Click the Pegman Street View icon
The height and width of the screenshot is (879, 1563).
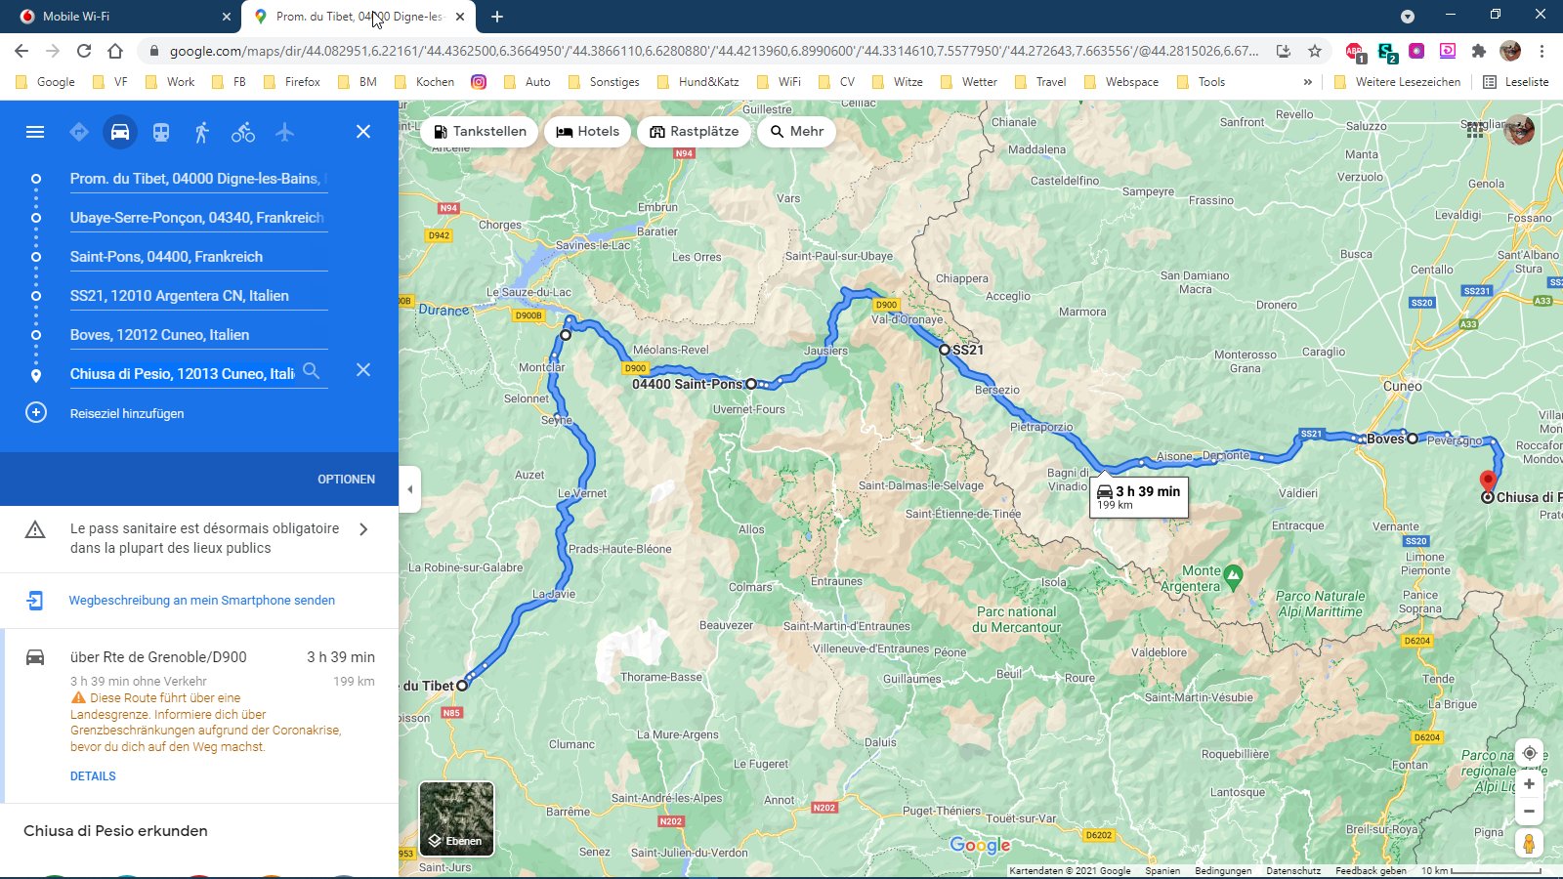1529,843
